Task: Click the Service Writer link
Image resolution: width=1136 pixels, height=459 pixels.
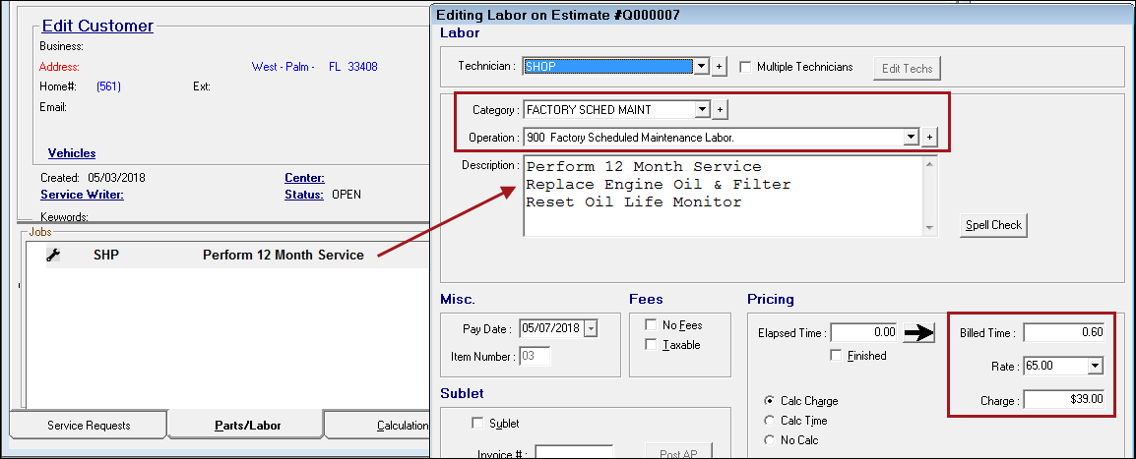Action: (x=82, y=195)
